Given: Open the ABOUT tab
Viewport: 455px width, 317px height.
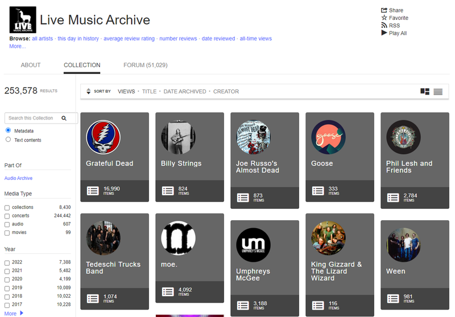Looking at the screenshot, I should (31, 65).
